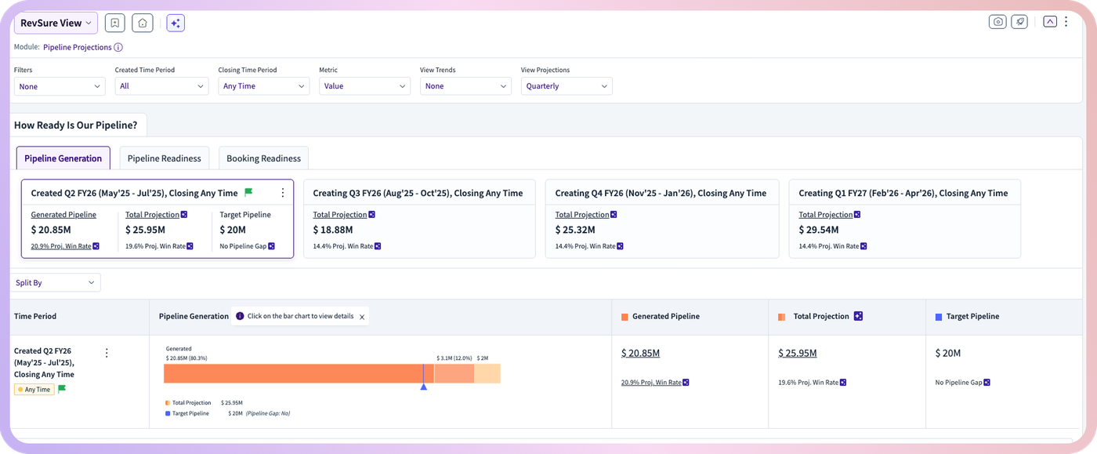1097x454 pixels.
Task: Click Total Projection link in Q2 FY26 card
Action: (152, 215)
